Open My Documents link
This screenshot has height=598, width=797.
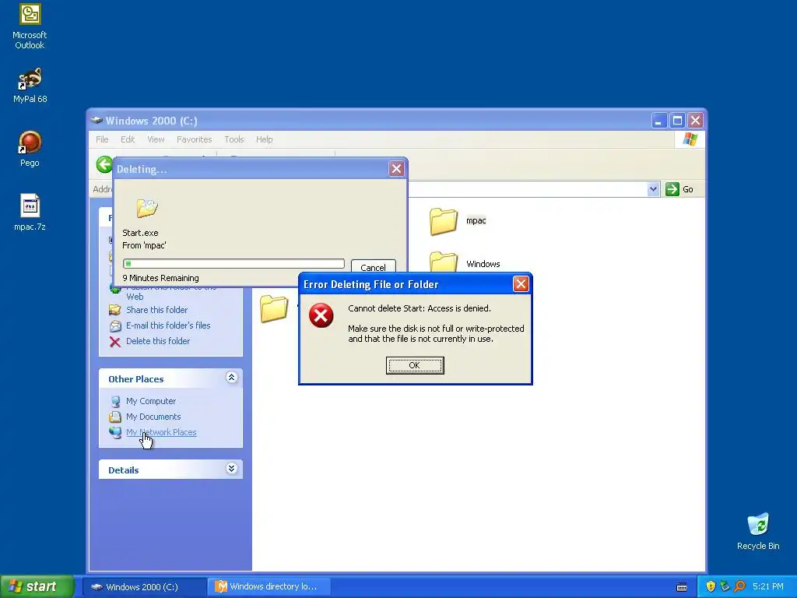[x=153, y=417]
